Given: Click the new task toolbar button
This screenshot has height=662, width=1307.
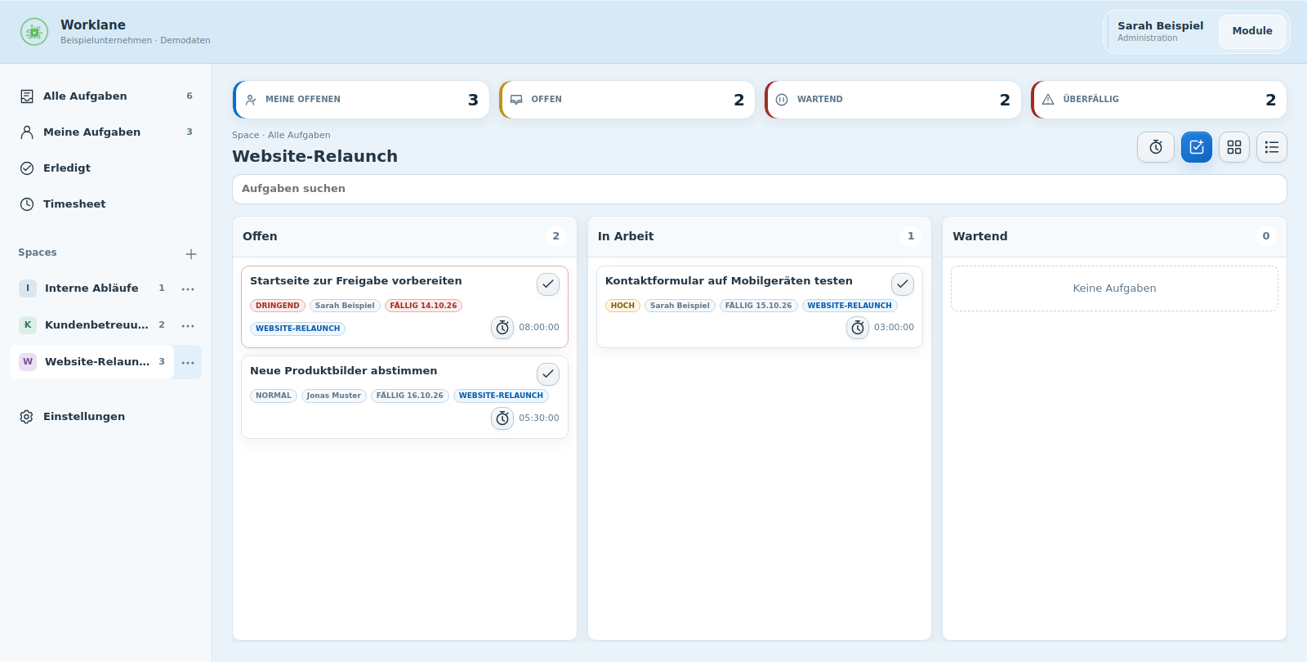Looking at the screenshot, I should tap(1197, 147).
